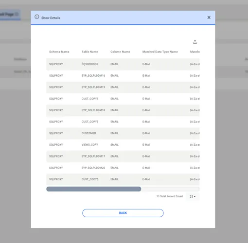
Task: Click SQLPROXY in the EYP_SQLPLDDM20 row
Action: pyautogui.click(x=56, y=168)
